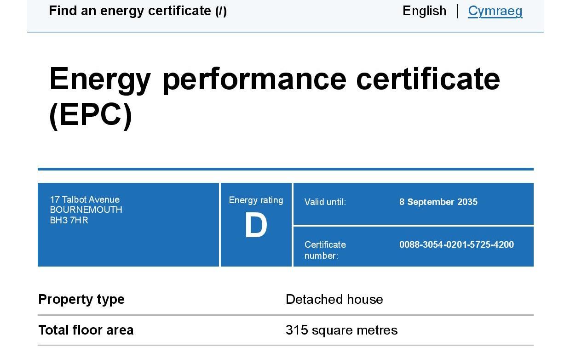Open Find an energy certificate link
The width and height of the screenshot is (570, 358).
click(x=138, y=11)
